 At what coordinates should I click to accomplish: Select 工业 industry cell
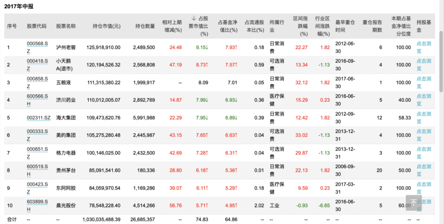click(x=274, y=206)
